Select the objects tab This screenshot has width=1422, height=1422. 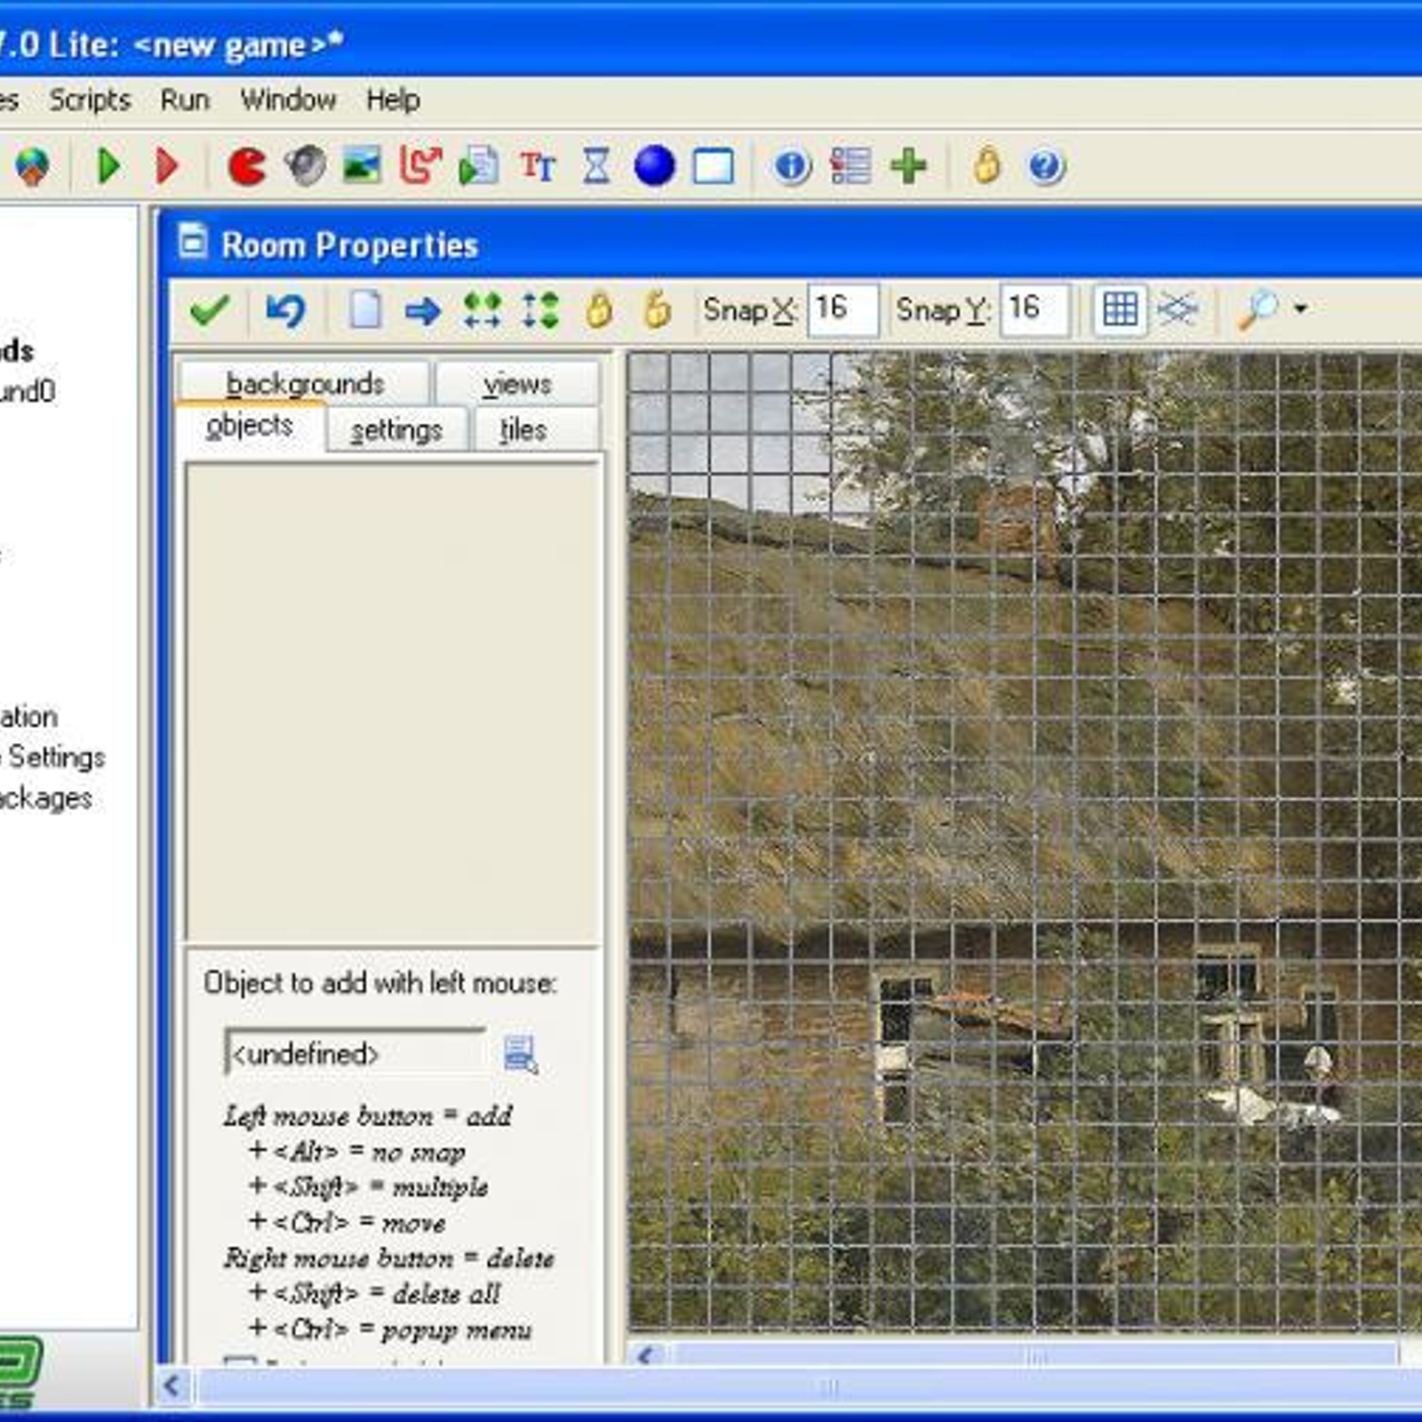click(x=250, y=427)
